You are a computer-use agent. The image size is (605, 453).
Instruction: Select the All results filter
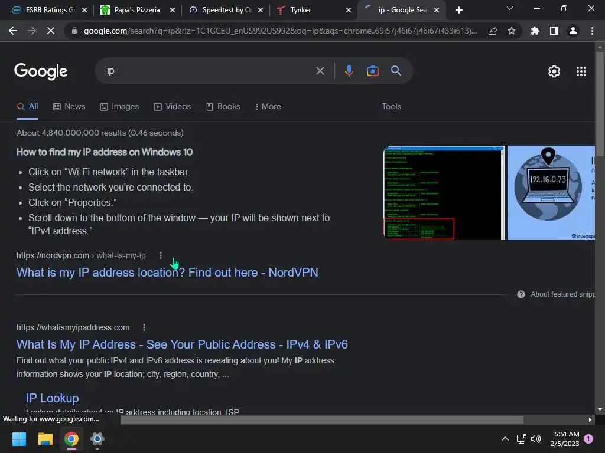tap(27, 106)
